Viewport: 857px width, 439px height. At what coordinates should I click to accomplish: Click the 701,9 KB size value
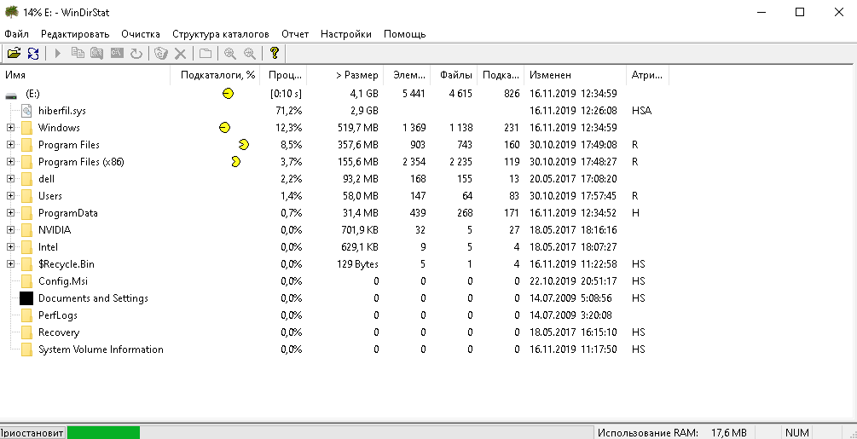tap(358, 230)
